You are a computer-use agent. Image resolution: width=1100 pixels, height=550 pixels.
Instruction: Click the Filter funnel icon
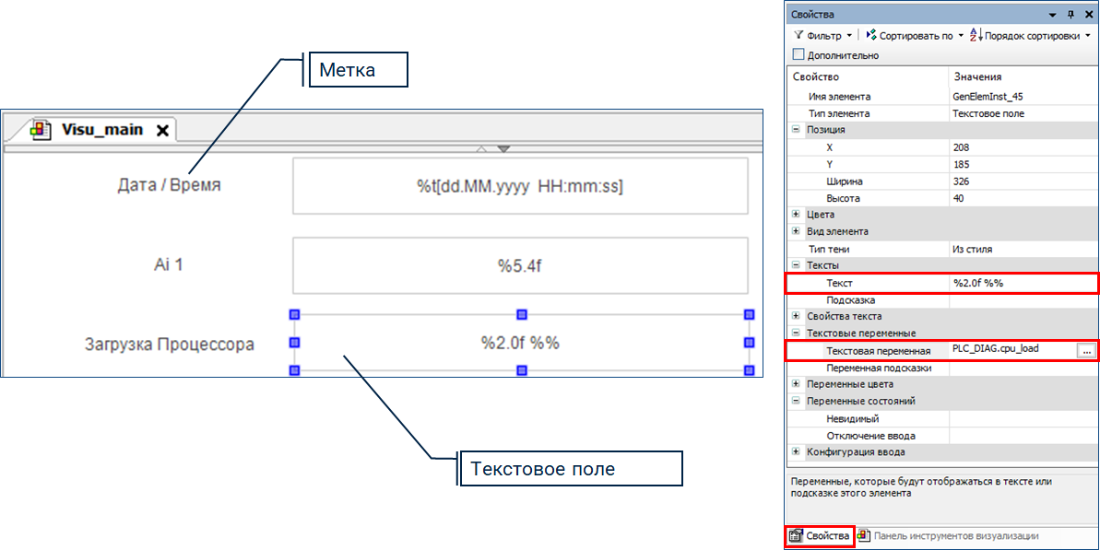(x=798, y=36)
